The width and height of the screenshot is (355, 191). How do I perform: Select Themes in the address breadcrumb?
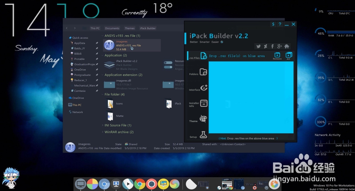[130, 28]
